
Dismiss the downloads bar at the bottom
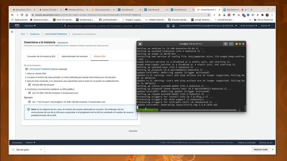tap(273, 149)
